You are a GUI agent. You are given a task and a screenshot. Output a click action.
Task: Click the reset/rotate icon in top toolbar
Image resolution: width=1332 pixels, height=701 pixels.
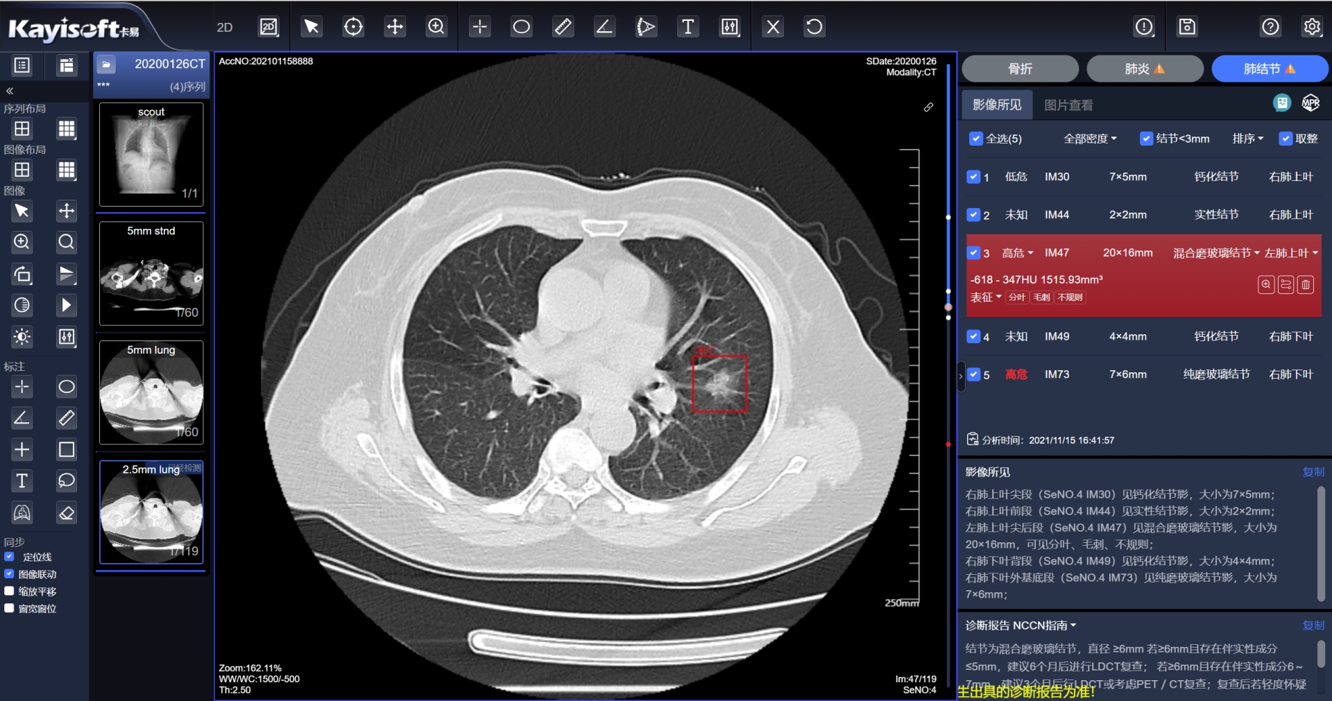click(x=814, y=27)
